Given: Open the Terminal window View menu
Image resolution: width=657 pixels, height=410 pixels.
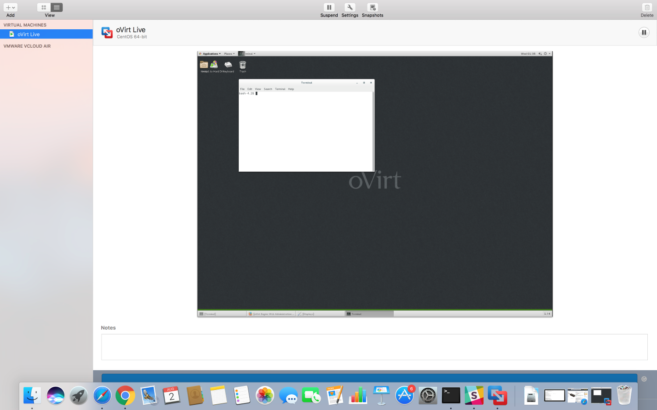Looking at the screenshot, I should coord(258,89).
